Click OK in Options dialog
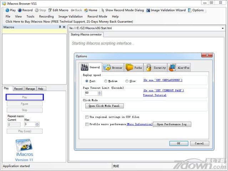The image size is (228, 171). coord(179,144)
